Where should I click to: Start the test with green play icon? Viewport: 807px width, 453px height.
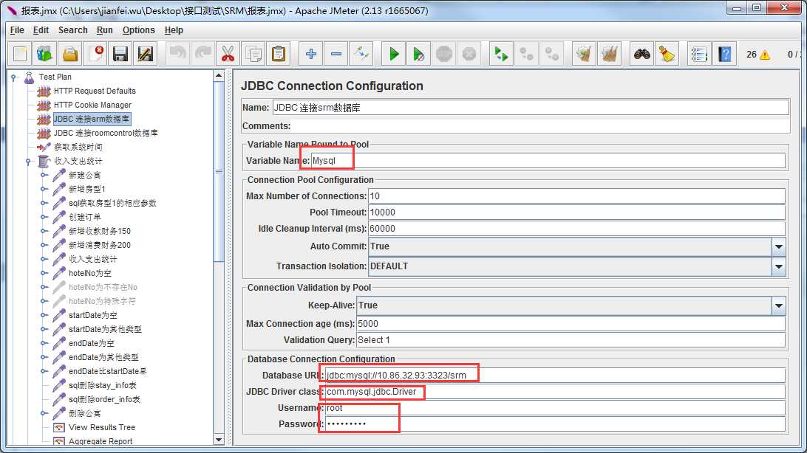tap(394, 54)
